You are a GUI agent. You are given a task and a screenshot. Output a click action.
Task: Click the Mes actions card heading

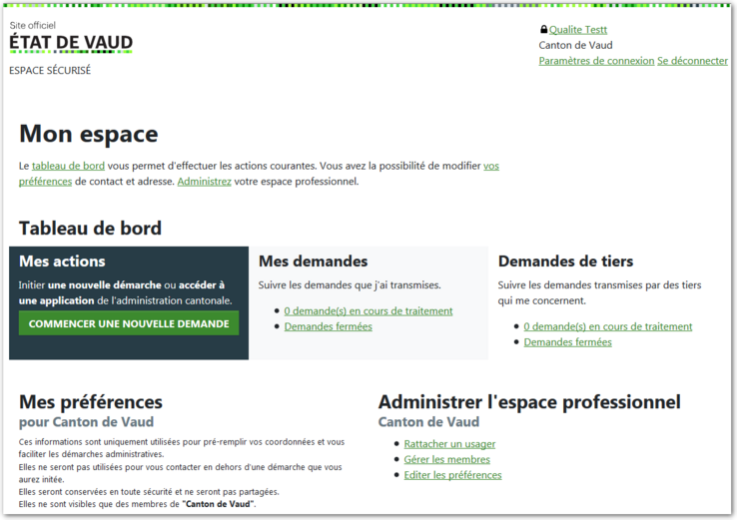pos(62,261)
